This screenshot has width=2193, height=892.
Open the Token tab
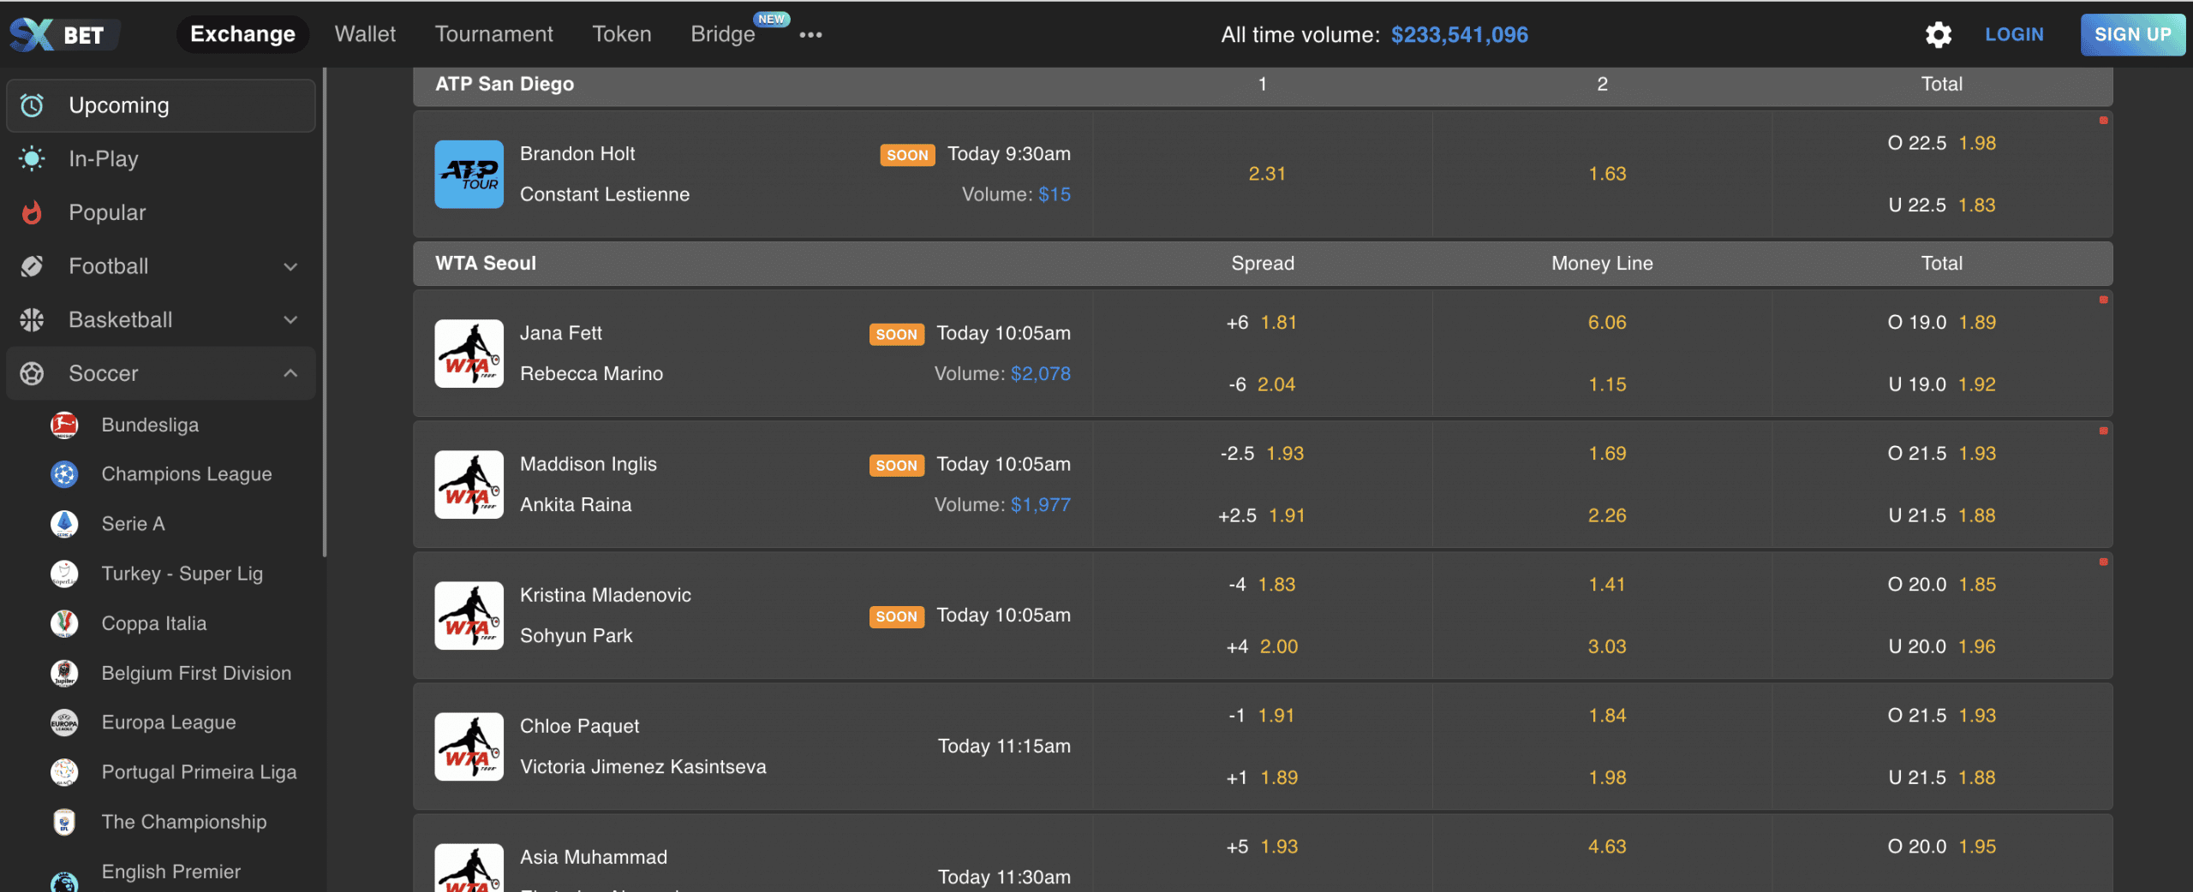coord(622,34)
